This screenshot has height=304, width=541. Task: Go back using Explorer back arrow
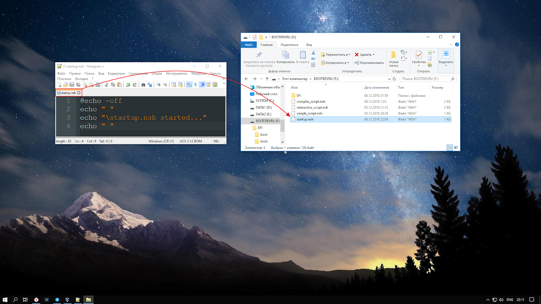tap(246, 79)
